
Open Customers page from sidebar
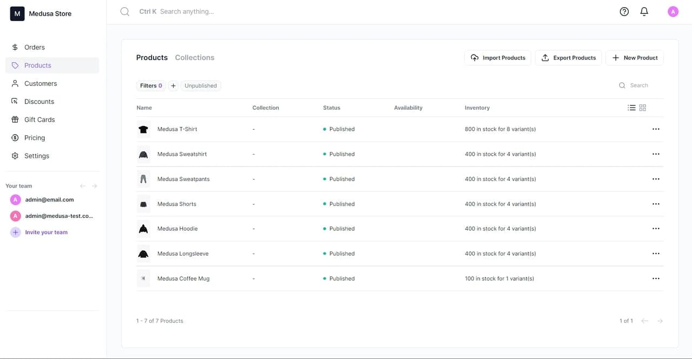click(52, 83)
